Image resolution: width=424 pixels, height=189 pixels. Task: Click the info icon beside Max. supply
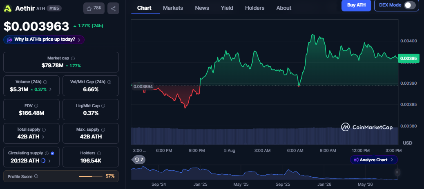[103, 130]
